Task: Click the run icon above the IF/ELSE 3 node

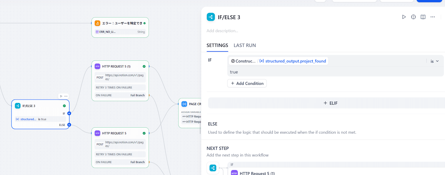Action: pos(61,96)
